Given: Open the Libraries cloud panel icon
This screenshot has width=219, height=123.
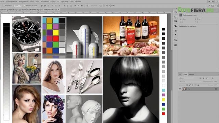Looking at the screenshot, I should point(176,45).
